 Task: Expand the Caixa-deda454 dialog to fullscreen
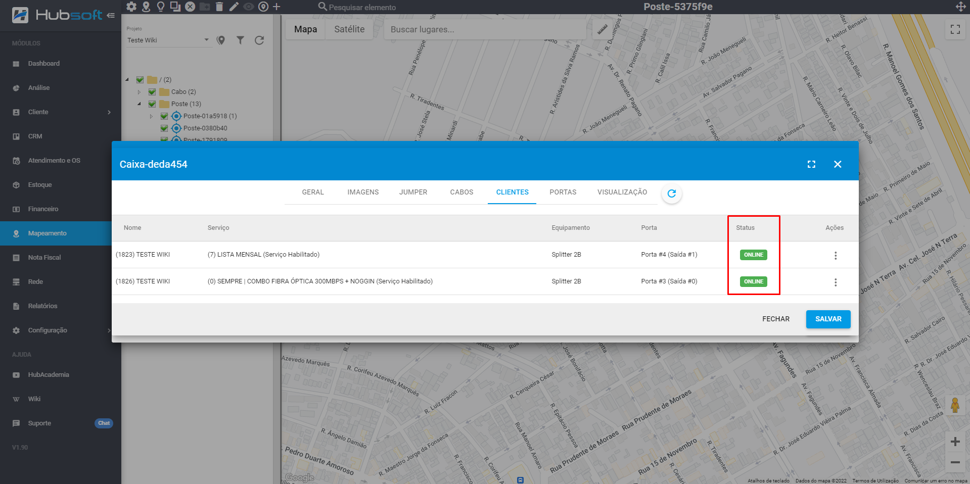811,164
